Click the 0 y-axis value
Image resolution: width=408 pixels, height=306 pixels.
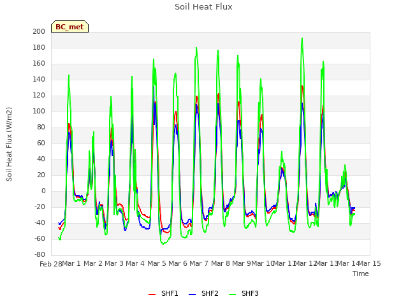[x=43, y=191]
